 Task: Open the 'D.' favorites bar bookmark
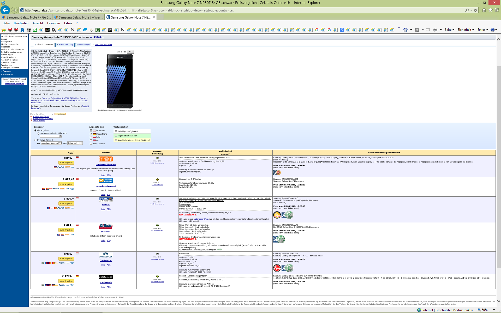click(54, 30)
